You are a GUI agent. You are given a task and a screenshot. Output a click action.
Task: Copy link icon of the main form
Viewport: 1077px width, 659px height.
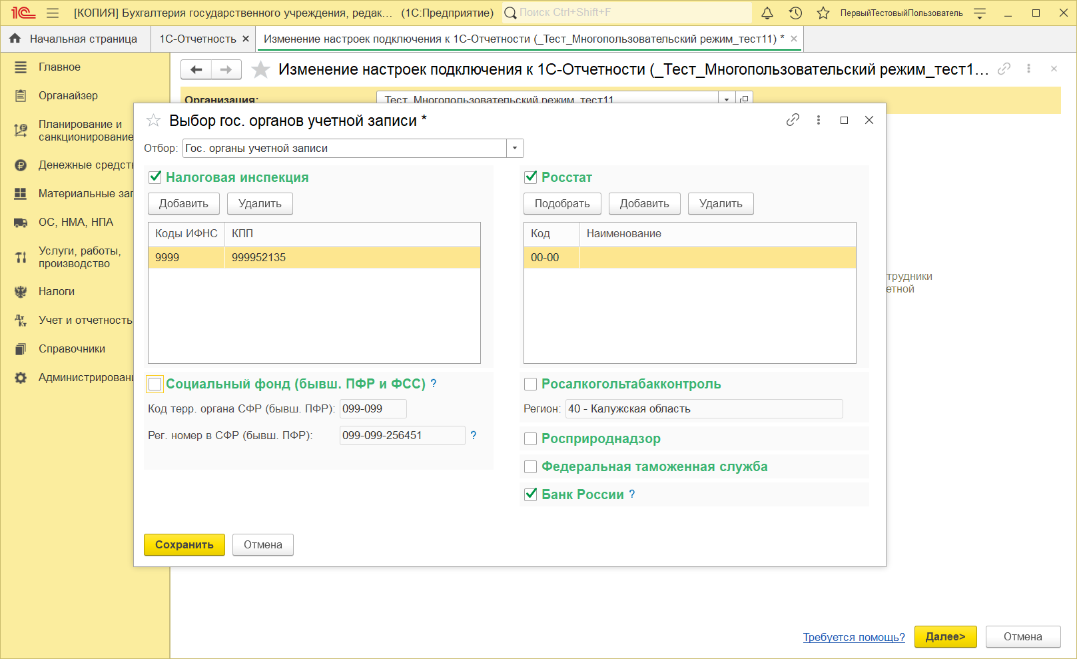tap(1004, 69)
